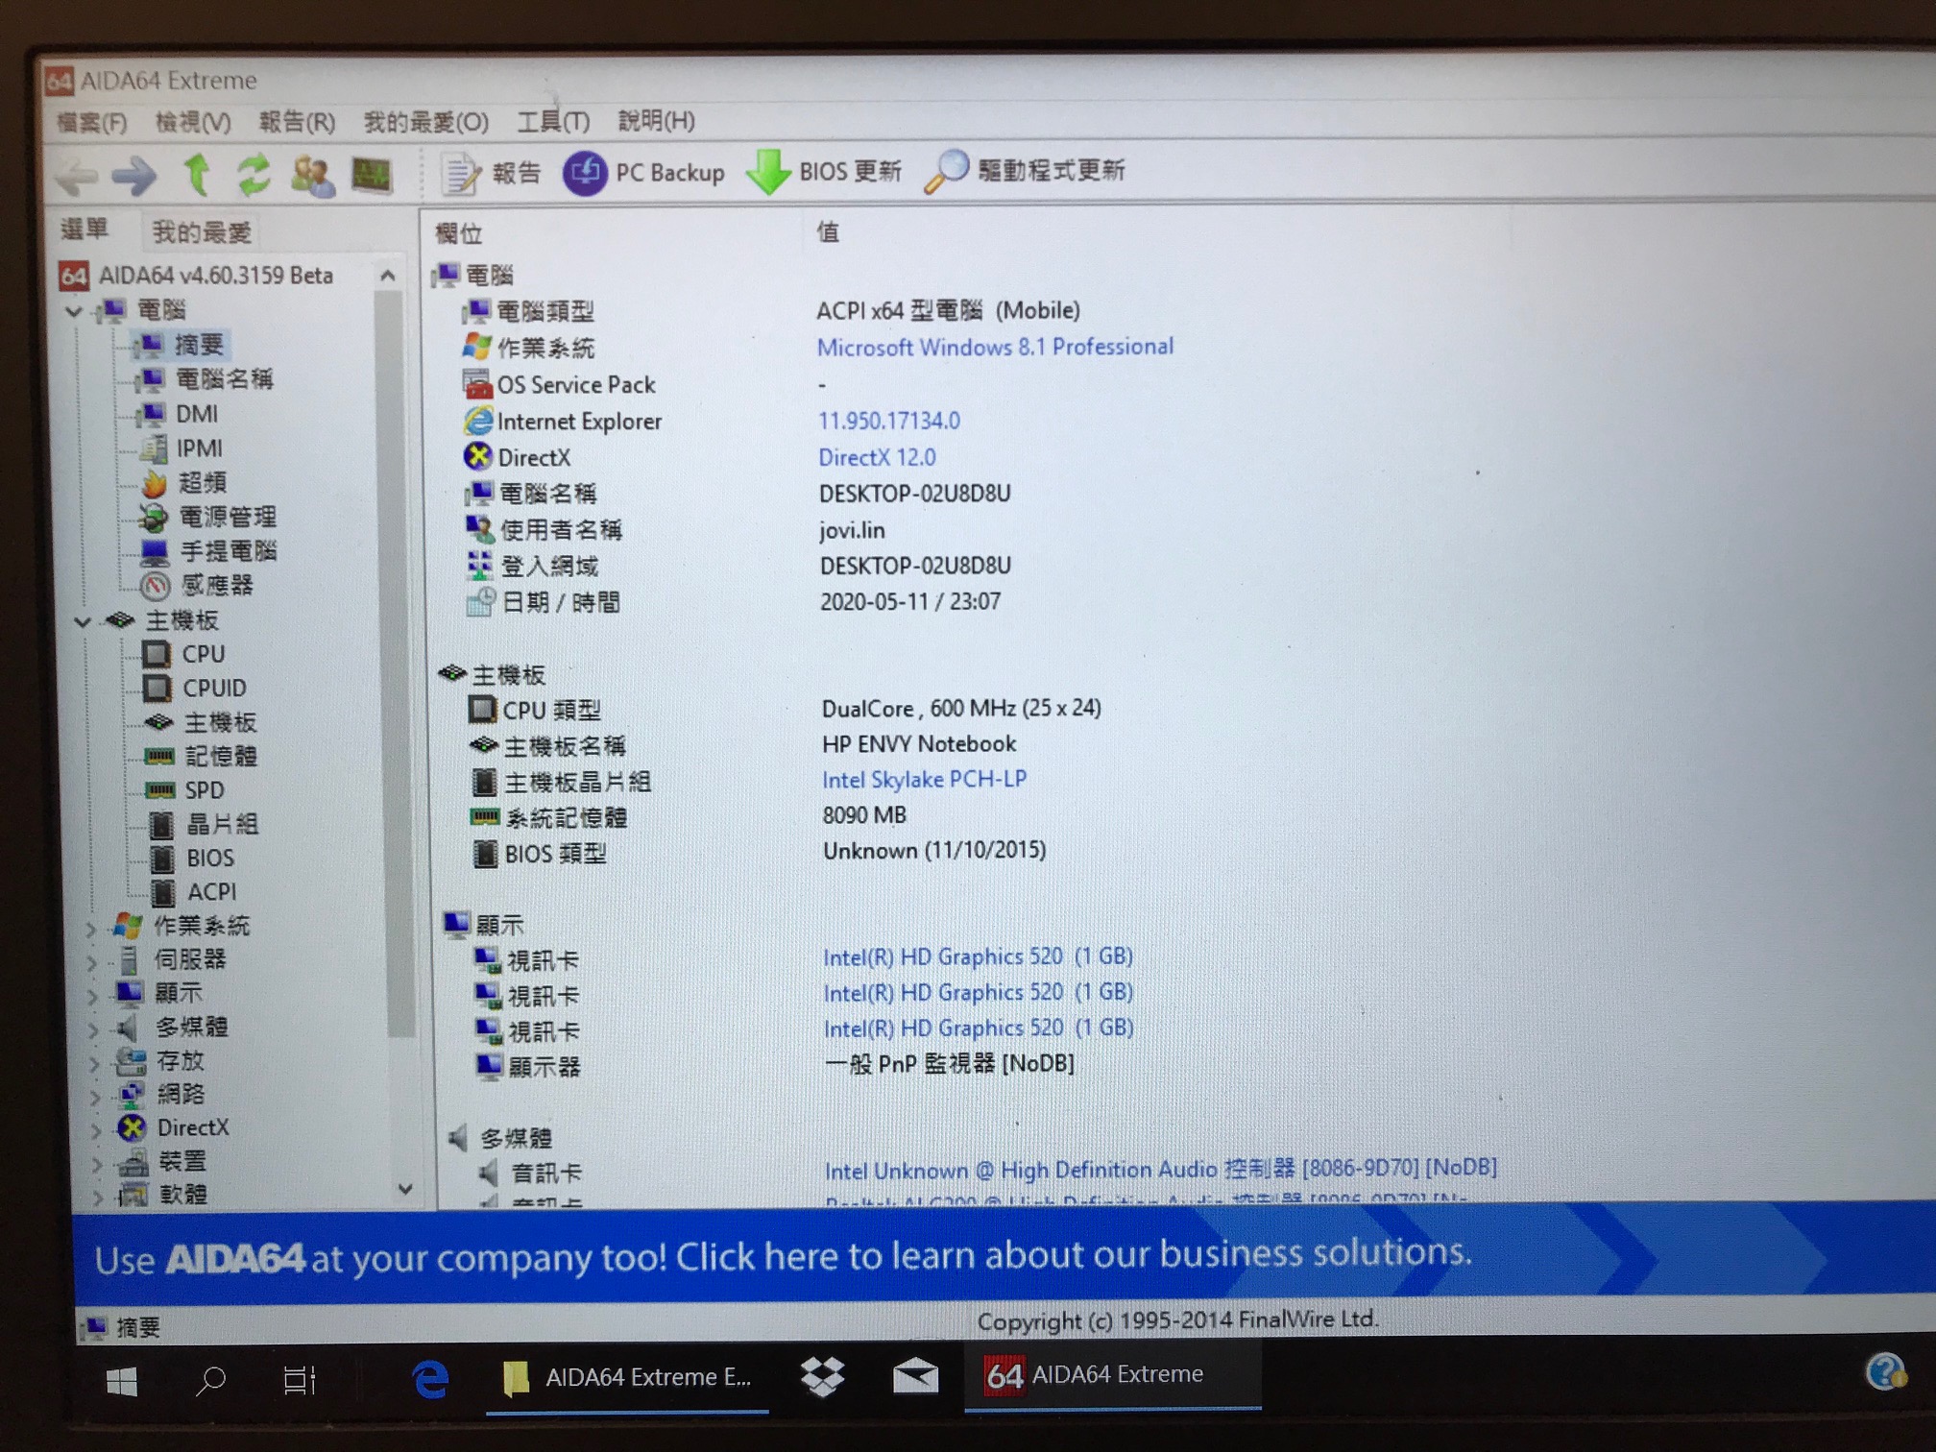Select IPMI in the tree
The width and height of the screenshot is (1936, 1452).
[181, 448]
